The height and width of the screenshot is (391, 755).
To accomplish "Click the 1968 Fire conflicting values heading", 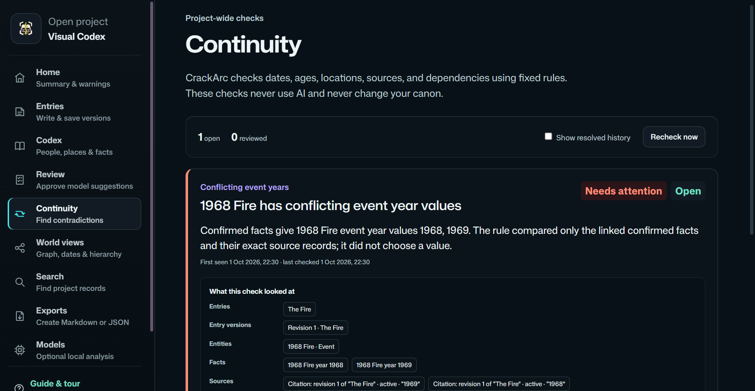I will (x=330, y=206).
